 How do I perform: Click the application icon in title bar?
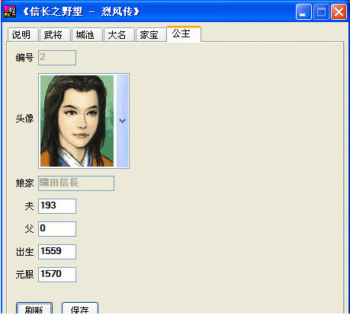[x=10, y=11]
